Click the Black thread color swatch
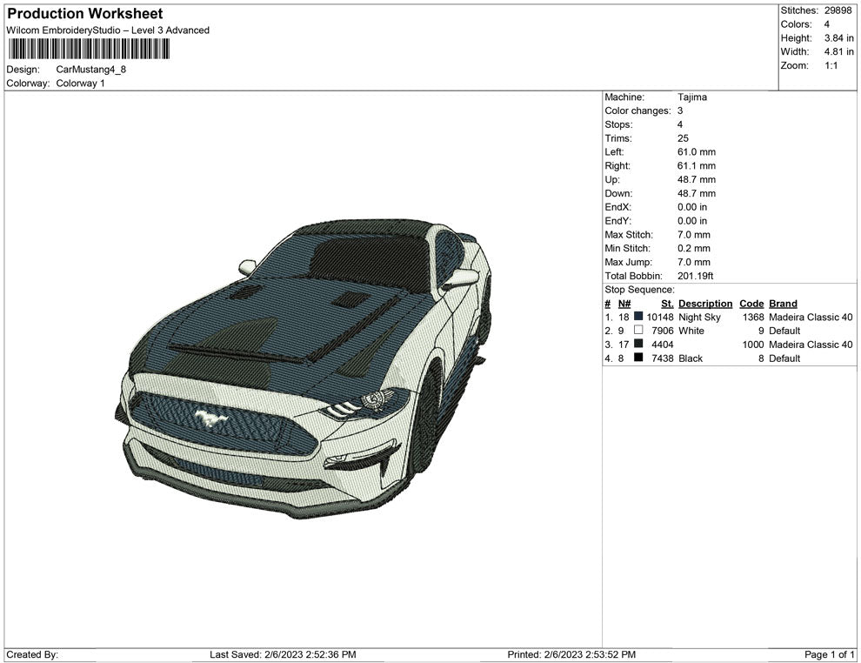Screen dimensions: 861x663 (x=638, y=358)
